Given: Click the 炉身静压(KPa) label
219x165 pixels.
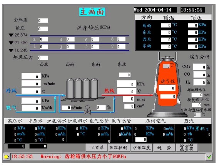Looking at the screenshot, I should point(93,28).
